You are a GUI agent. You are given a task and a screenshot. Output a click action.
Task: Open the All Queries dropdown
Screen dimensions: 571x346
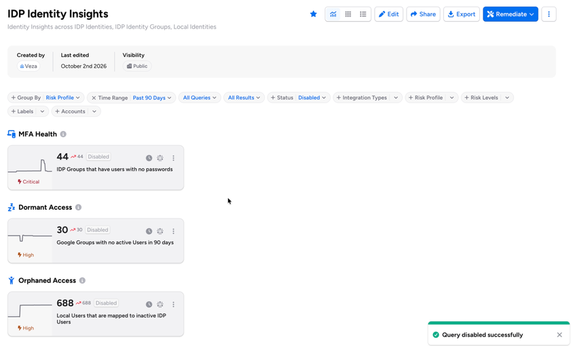point(200,98)
